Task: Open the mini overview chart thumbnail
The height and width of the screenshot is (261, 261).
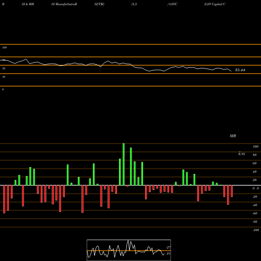Action: [x=129, y=250]
